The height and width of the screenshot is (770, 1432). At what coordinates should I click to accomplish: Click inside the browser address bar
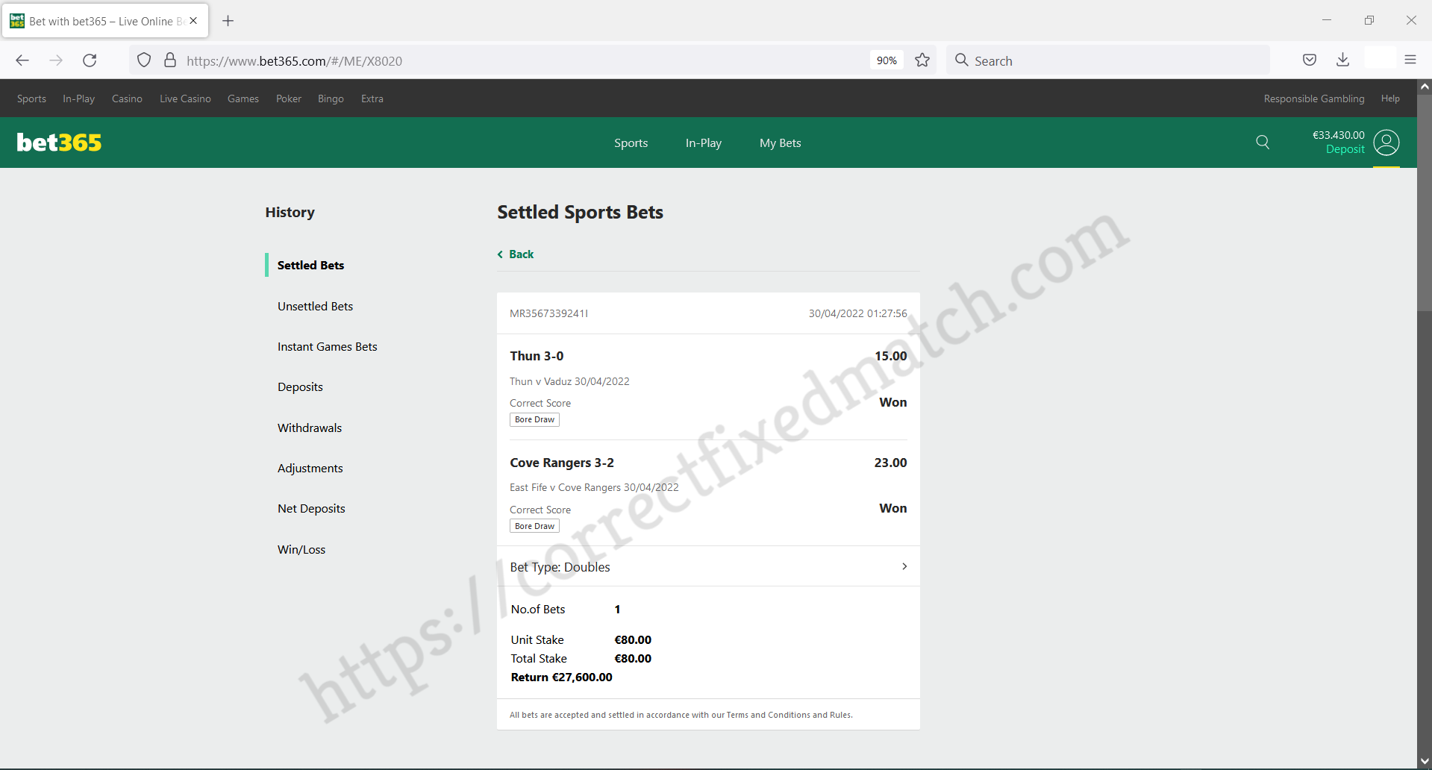(x=448, y=60)
